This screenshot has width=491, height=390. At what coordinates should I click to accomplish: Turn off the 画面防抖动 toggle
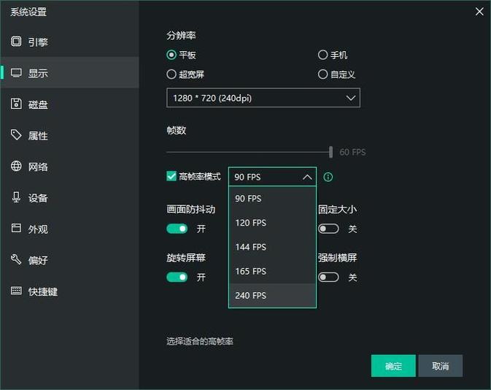coord(177,229)
